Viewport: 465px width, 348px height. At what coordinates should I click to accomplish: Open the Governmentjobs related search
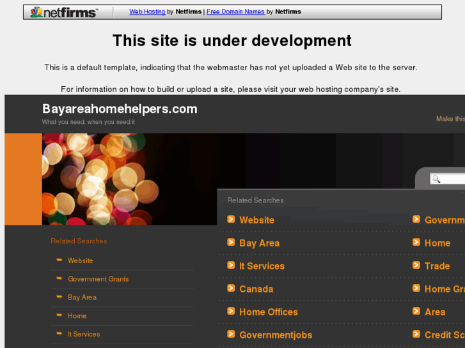coord(276,335)
